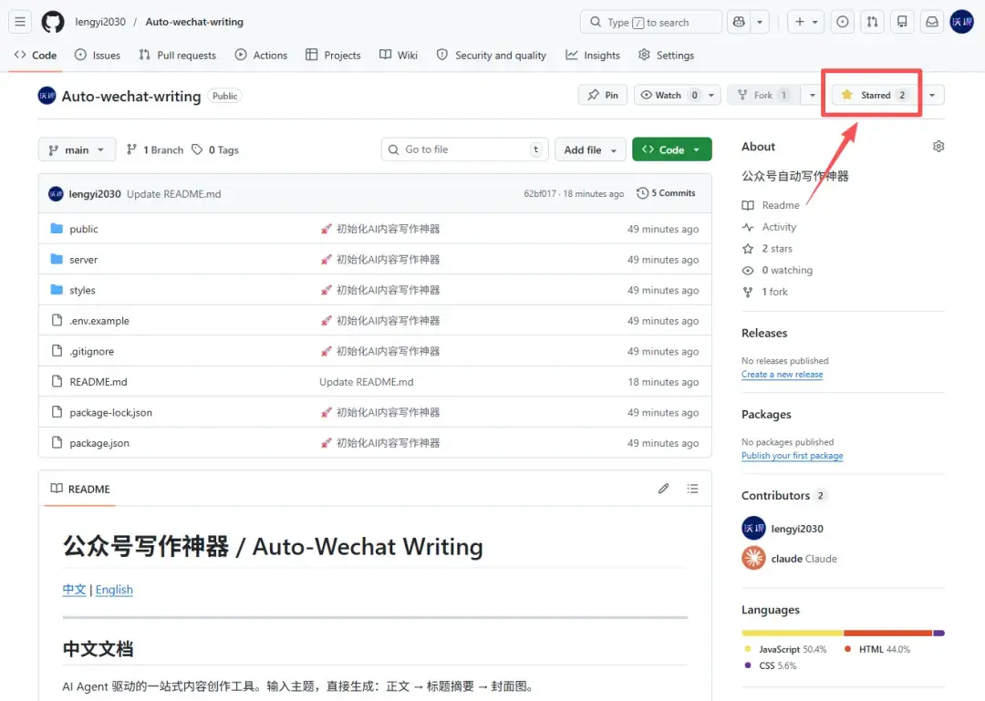Open lengyi2030 contributor profile
The width and height of the screenshot is (985, 701).
(797, 529)
